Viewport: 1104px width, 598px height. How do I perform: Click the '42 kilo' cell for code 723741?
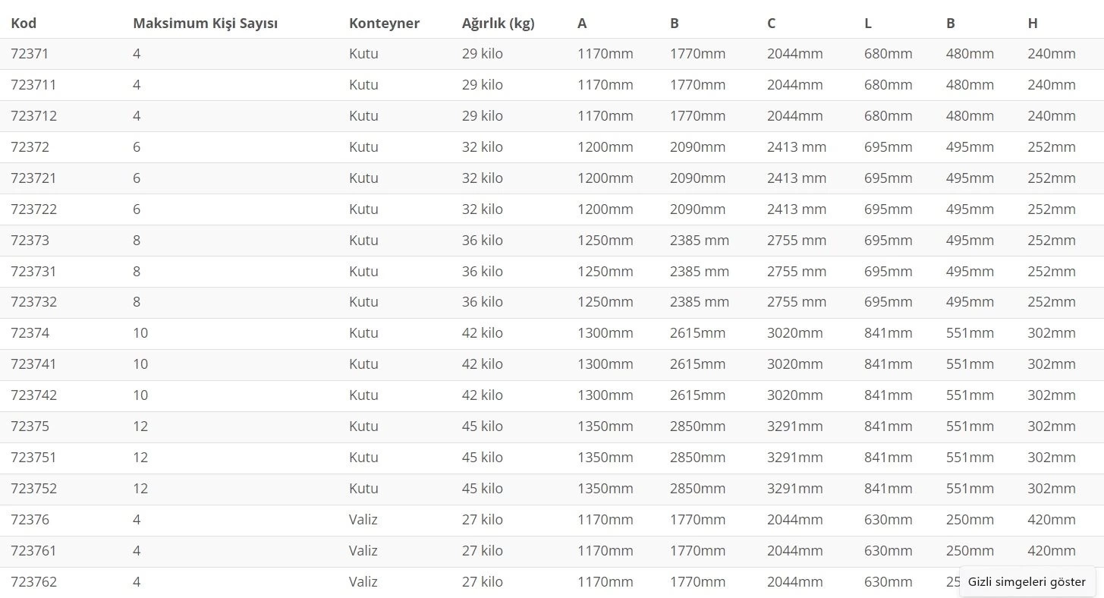(482, 364)
